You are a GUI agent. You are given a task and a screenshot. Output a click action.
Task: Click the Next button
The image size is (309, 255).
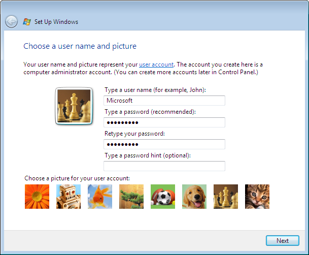click(x=283, y=240)
